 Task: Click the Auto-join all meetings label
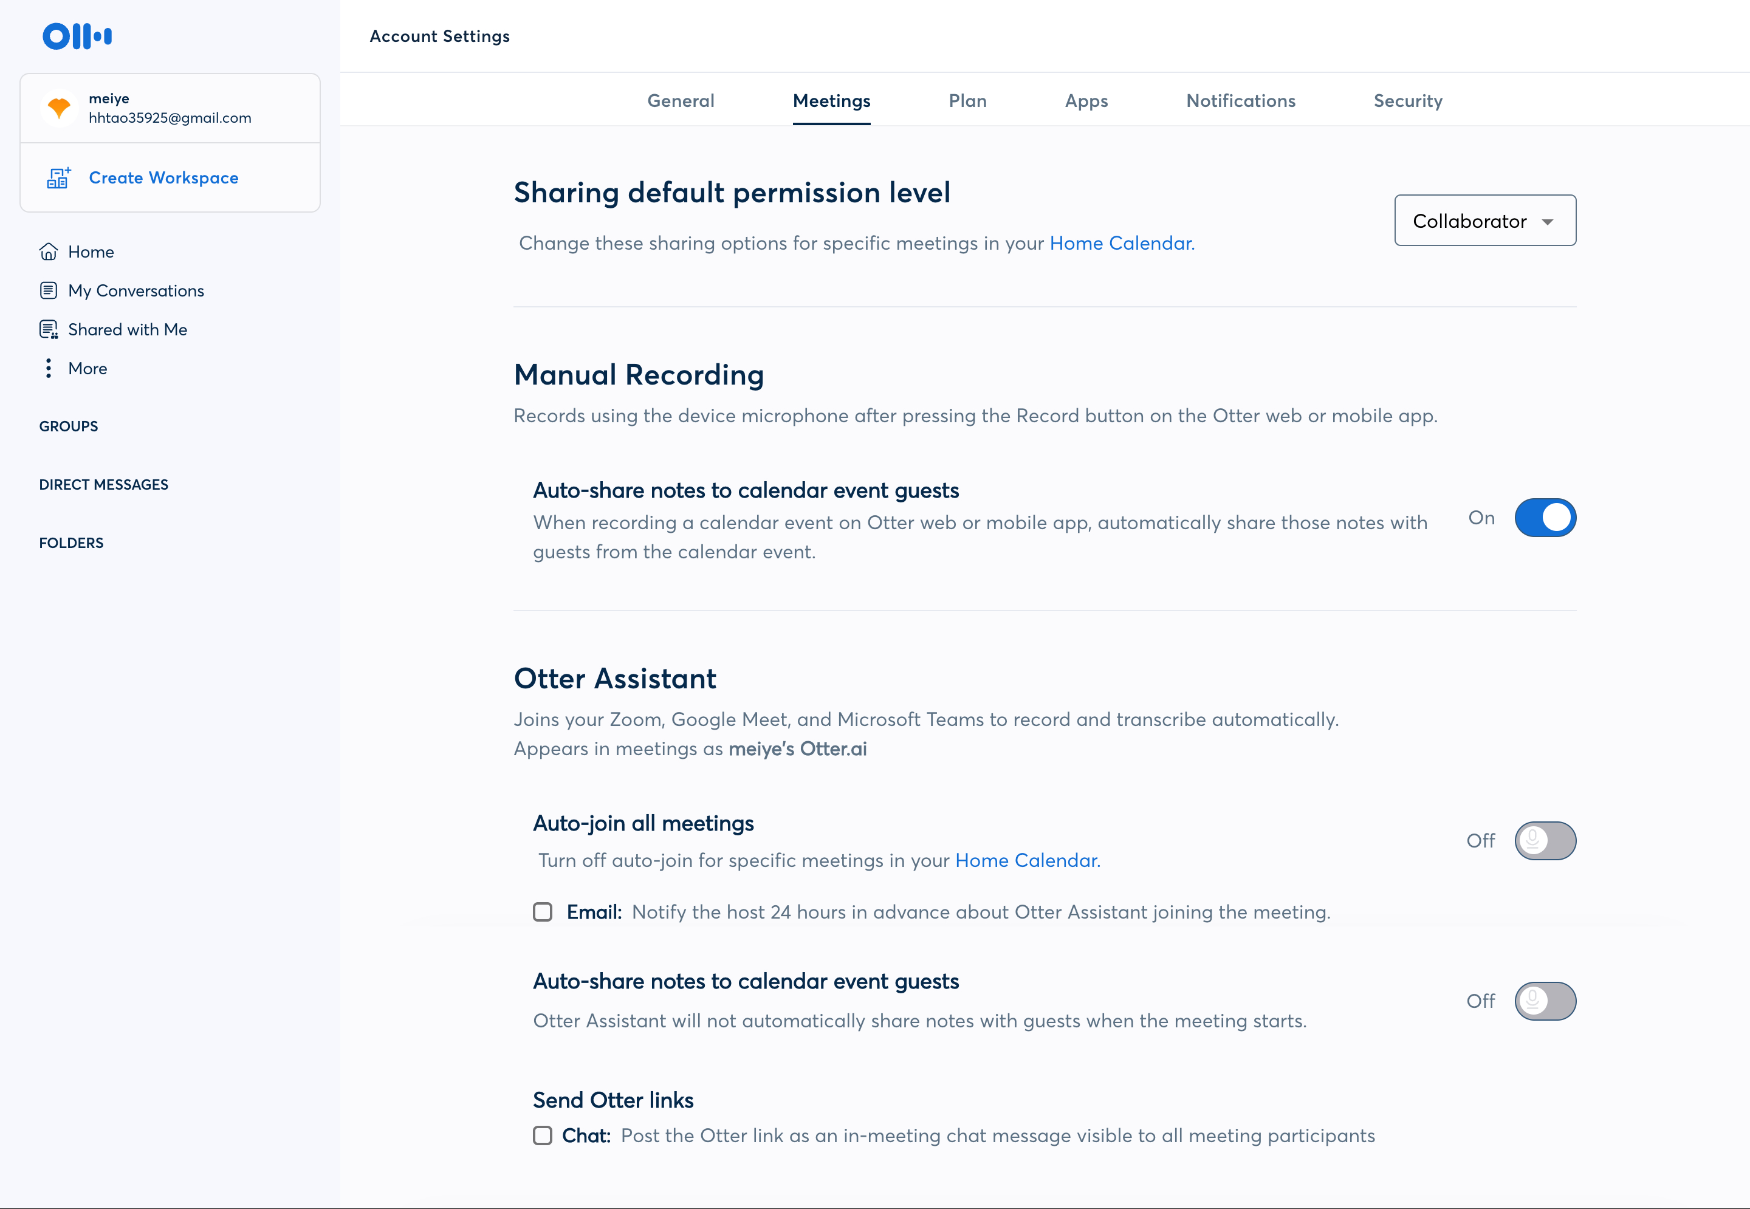pos(643,823)
